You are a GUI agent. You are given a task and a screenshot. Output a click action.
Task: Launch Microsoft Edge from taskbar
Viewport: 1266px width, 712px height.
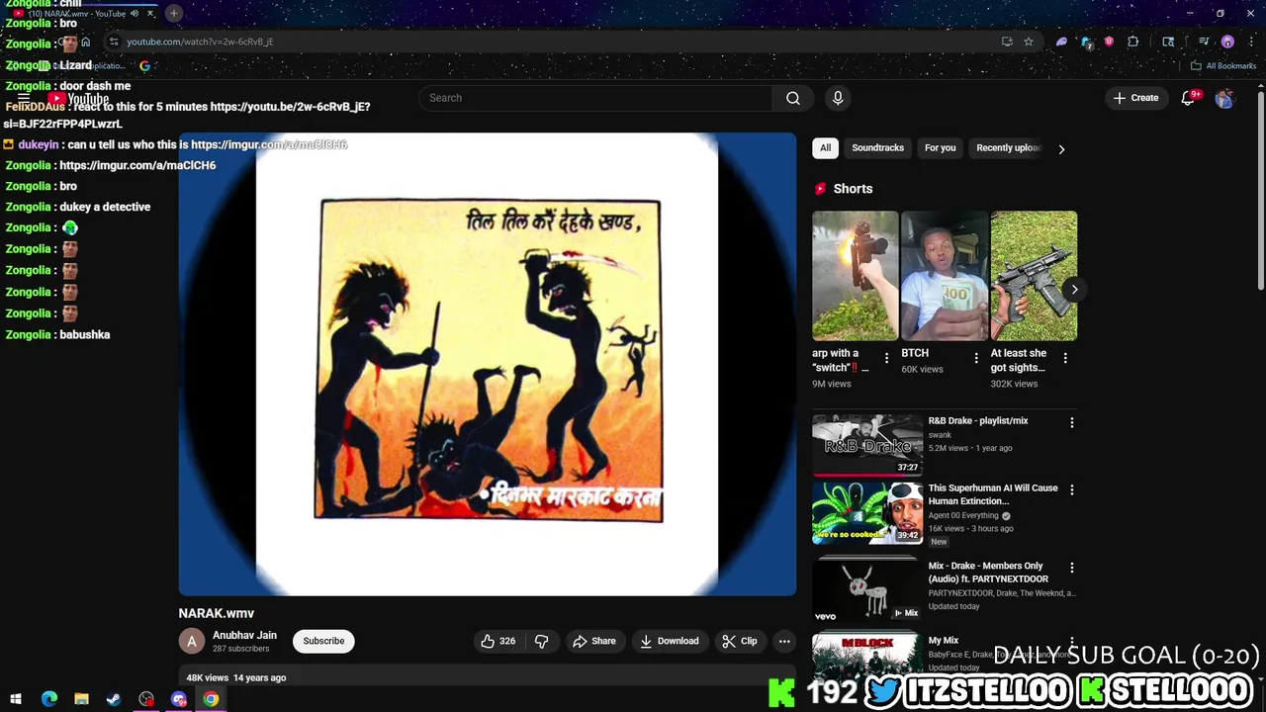[x=48, y=699]
